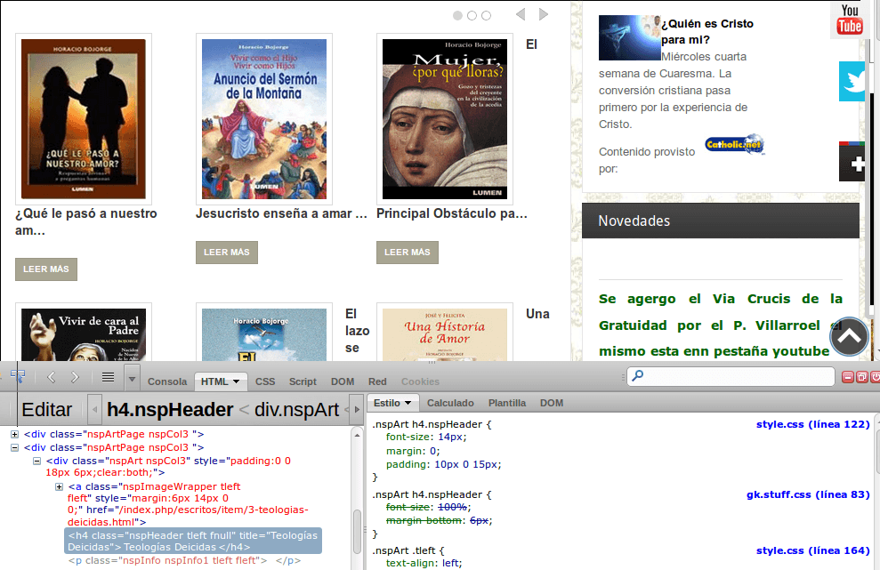Screen dimensions: 880x570
Task: Open the Una Historia de Amor cover
Action: click(445, 333)
